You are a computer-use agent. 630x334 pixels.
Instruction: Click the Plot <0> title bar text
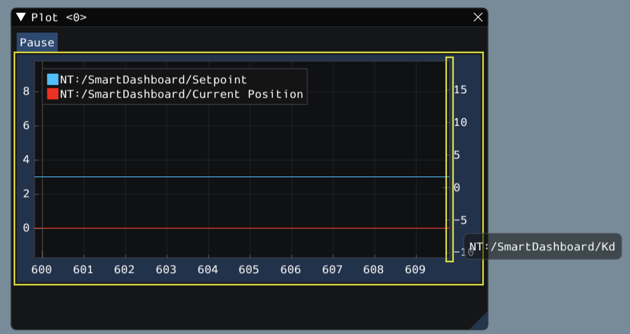[x=59, y=17]
